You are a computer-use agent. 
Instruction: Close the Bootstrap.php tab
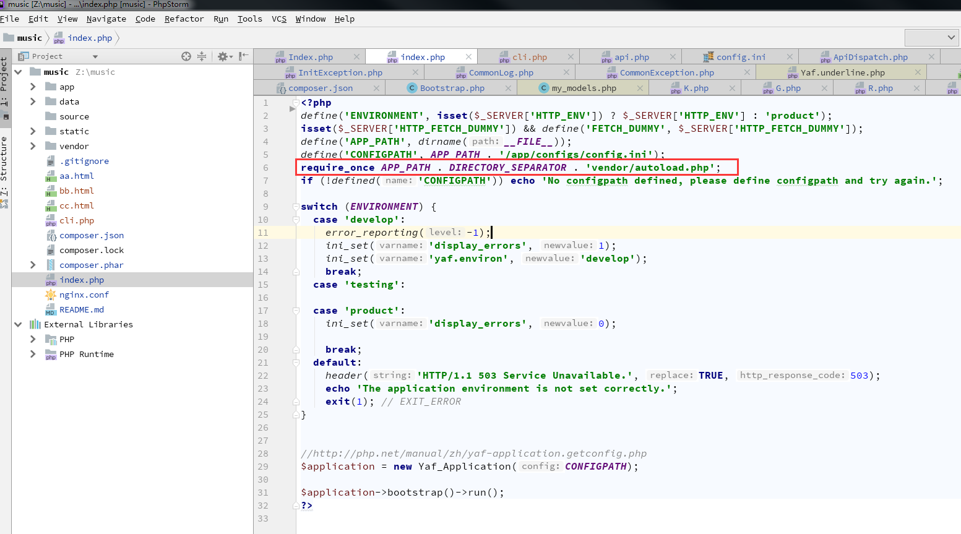click(x=508, y=88)
